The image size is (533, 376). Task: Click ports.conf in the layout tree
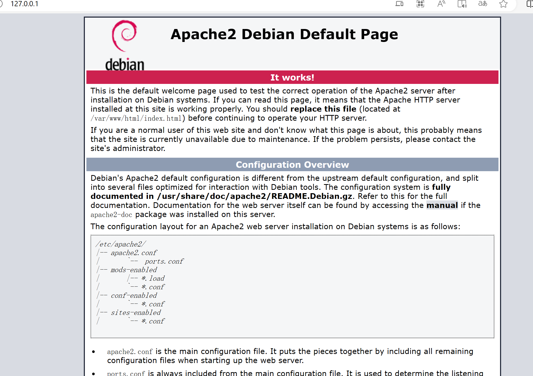164,261
